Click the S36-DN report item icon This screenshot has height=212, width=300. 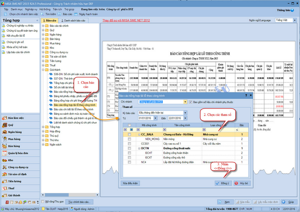(51, 74)
